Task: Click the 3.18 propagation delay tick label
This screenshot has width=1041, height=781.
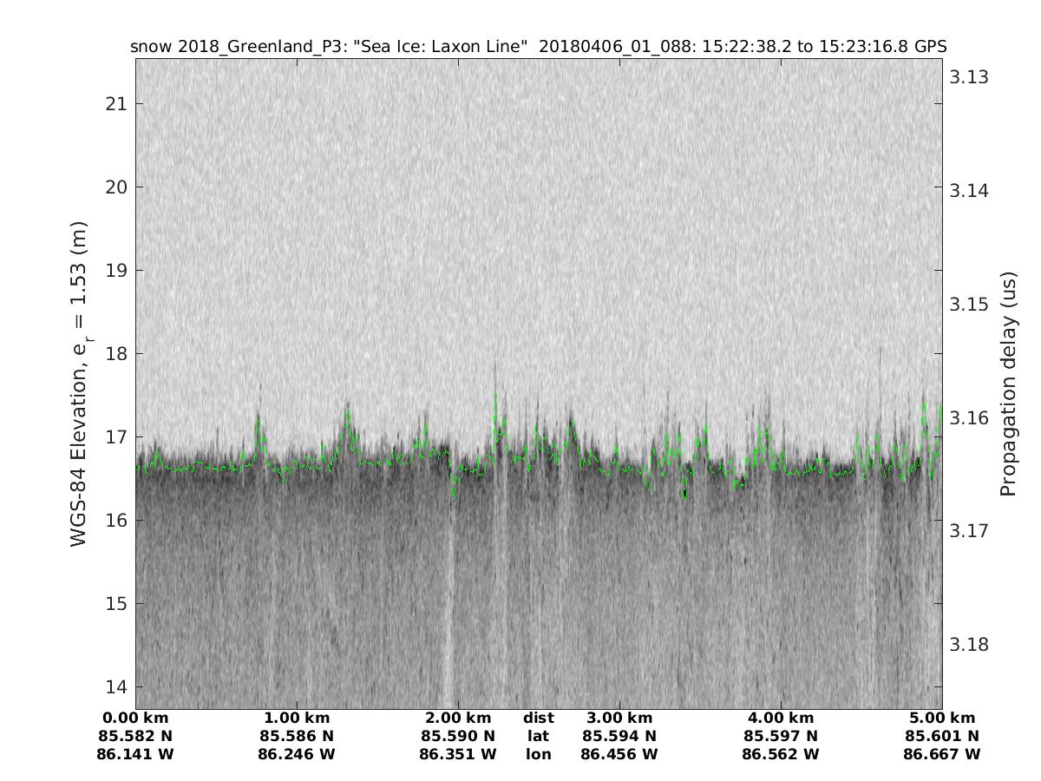Action: point(969,645)
